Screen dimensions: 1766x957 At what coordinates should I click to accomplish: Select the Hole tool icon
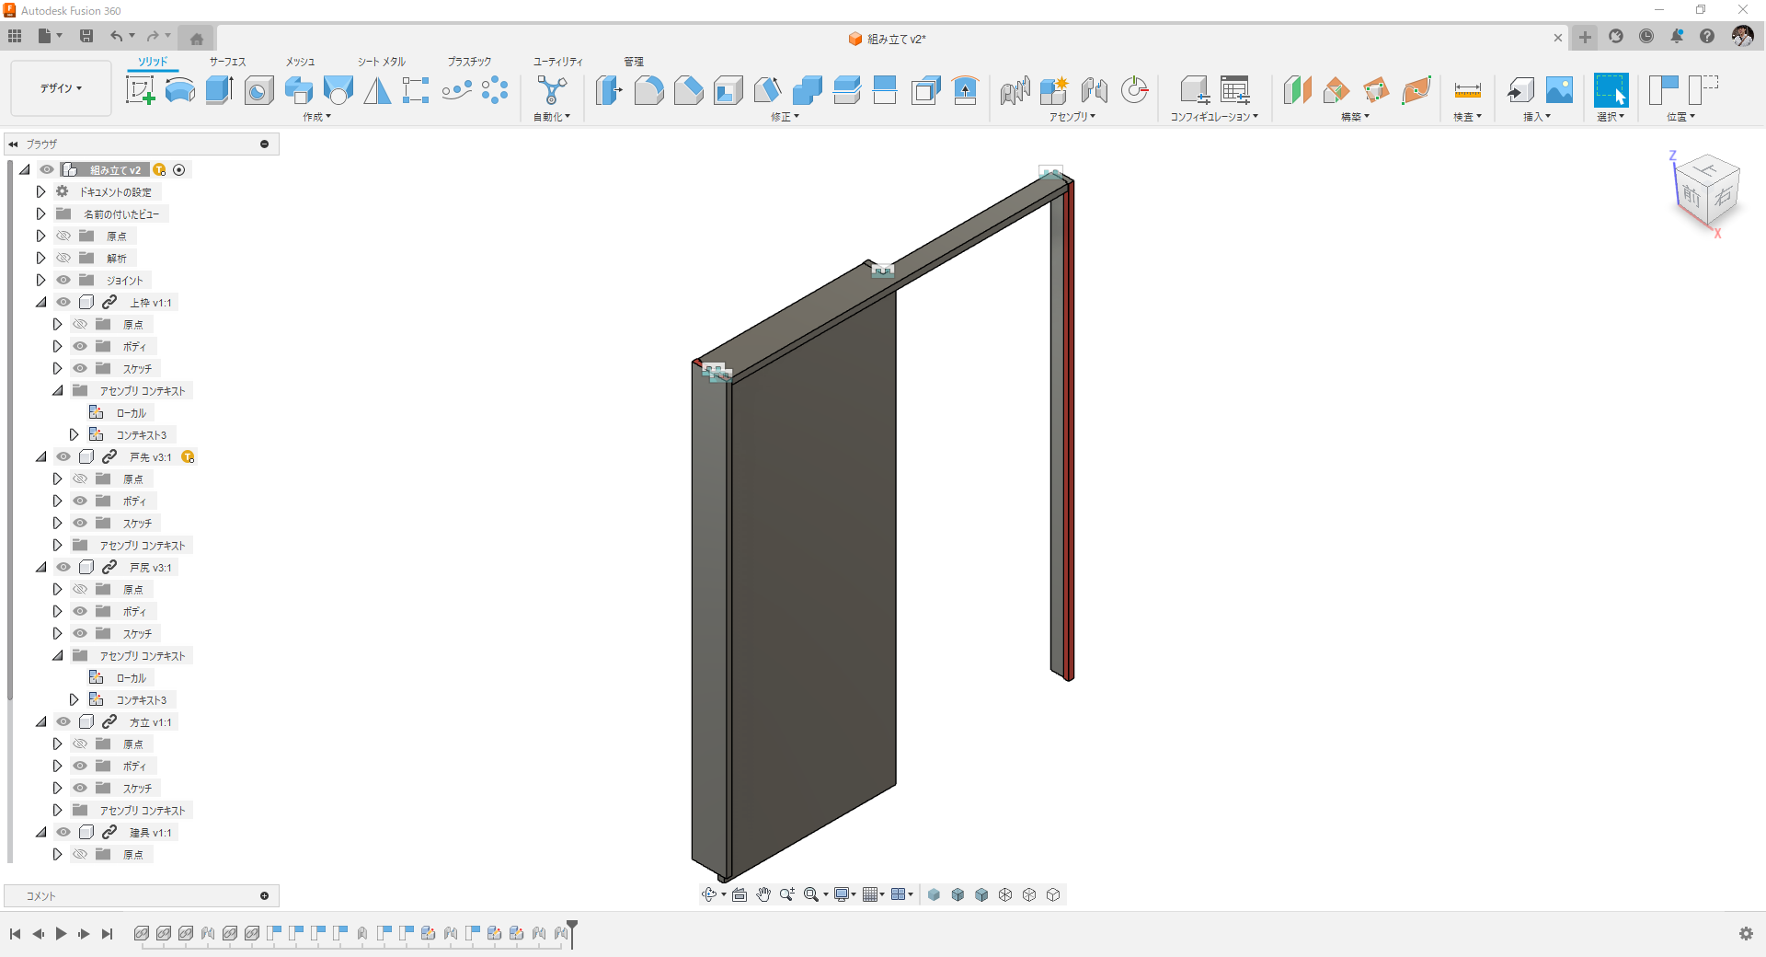click(259, 90)
